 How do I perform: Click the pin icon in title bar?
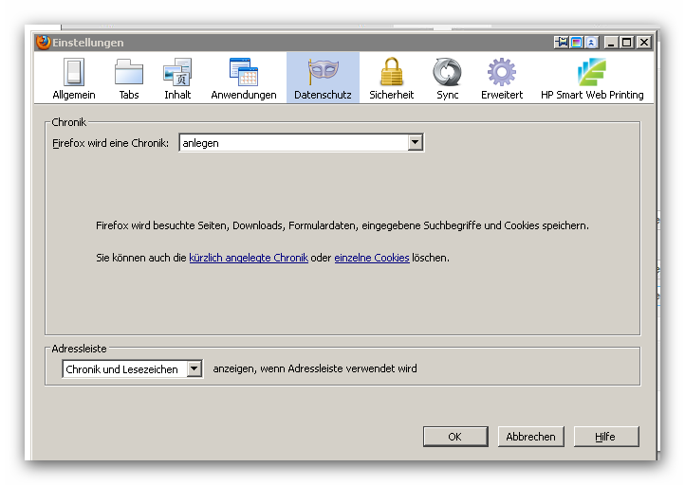(562, 43)
